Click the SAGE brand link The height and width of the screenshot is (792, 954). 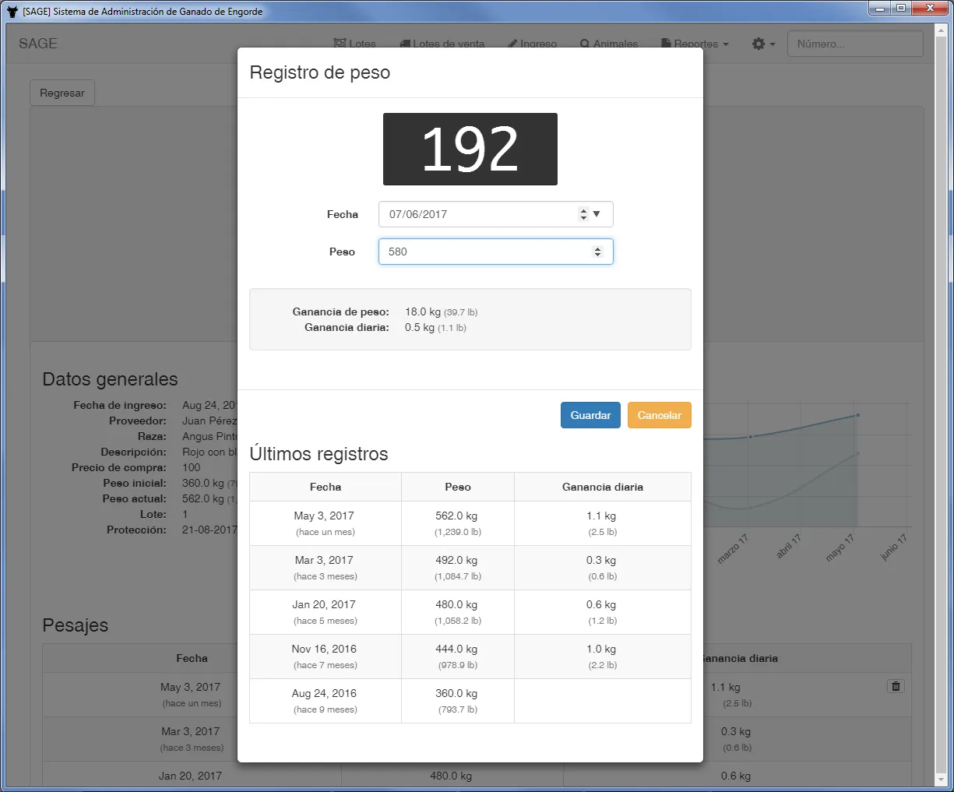click(38, 44)
